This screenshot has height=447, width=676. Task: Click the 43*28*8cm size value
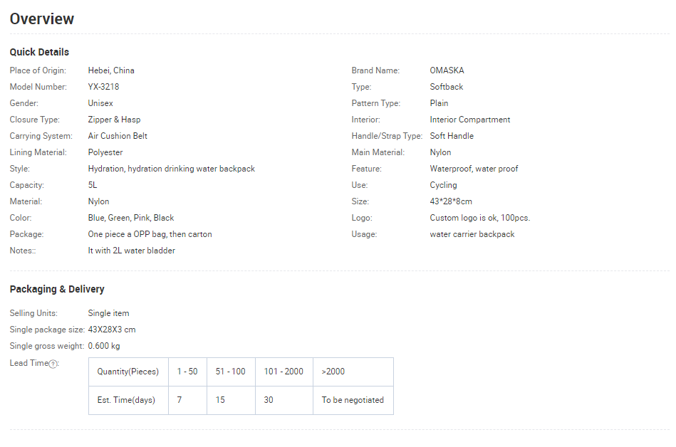(451, 201)
